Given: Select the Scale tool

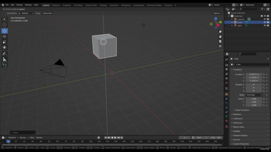Looking at the screenshot, I should (5, 42).
